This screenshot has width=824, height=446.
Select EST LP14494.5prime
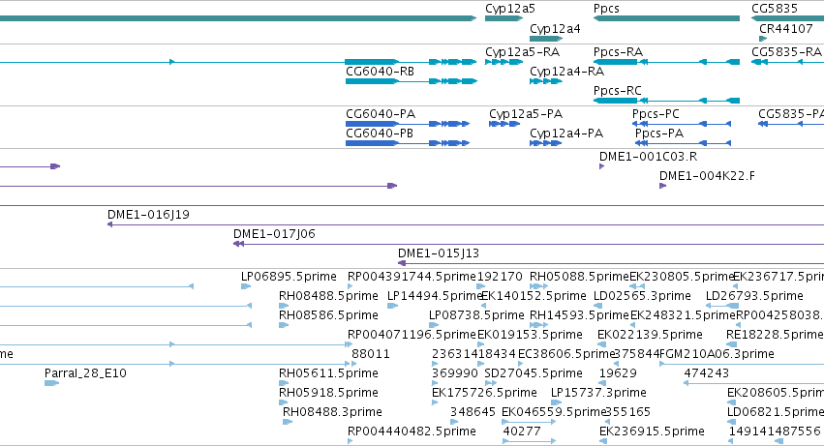[435, 296]
